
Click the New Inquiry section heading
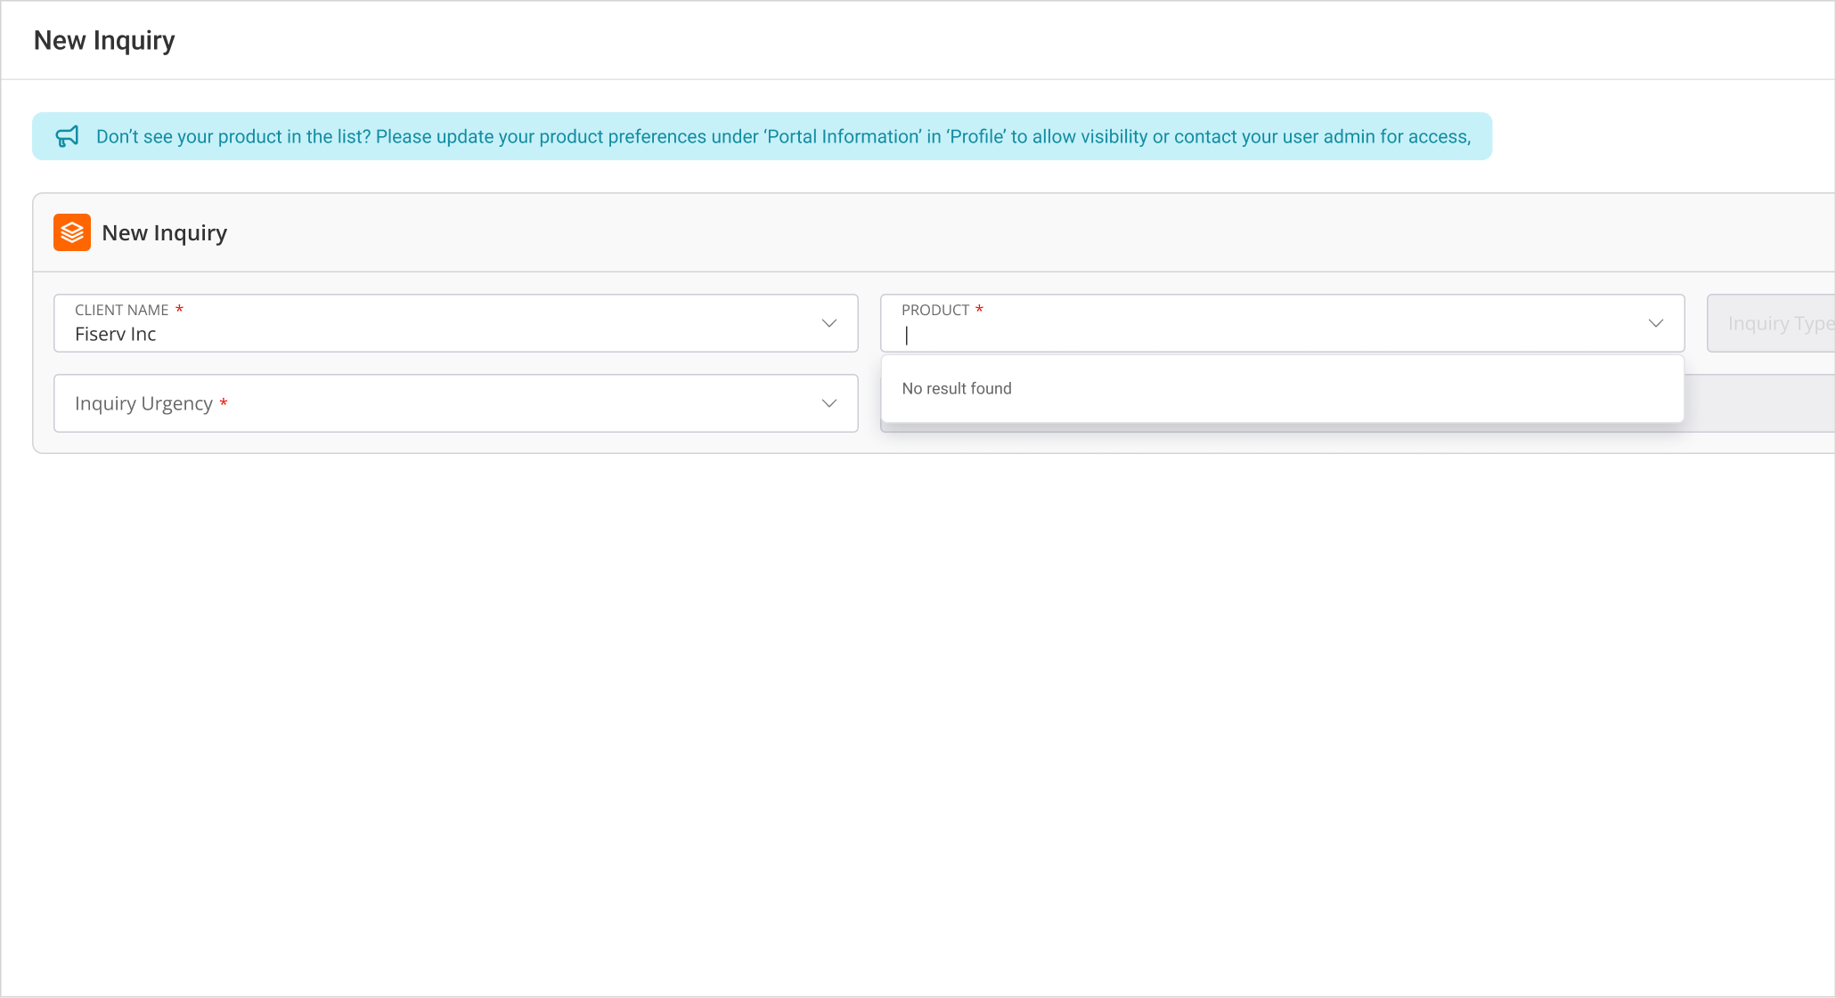(164, 232)
